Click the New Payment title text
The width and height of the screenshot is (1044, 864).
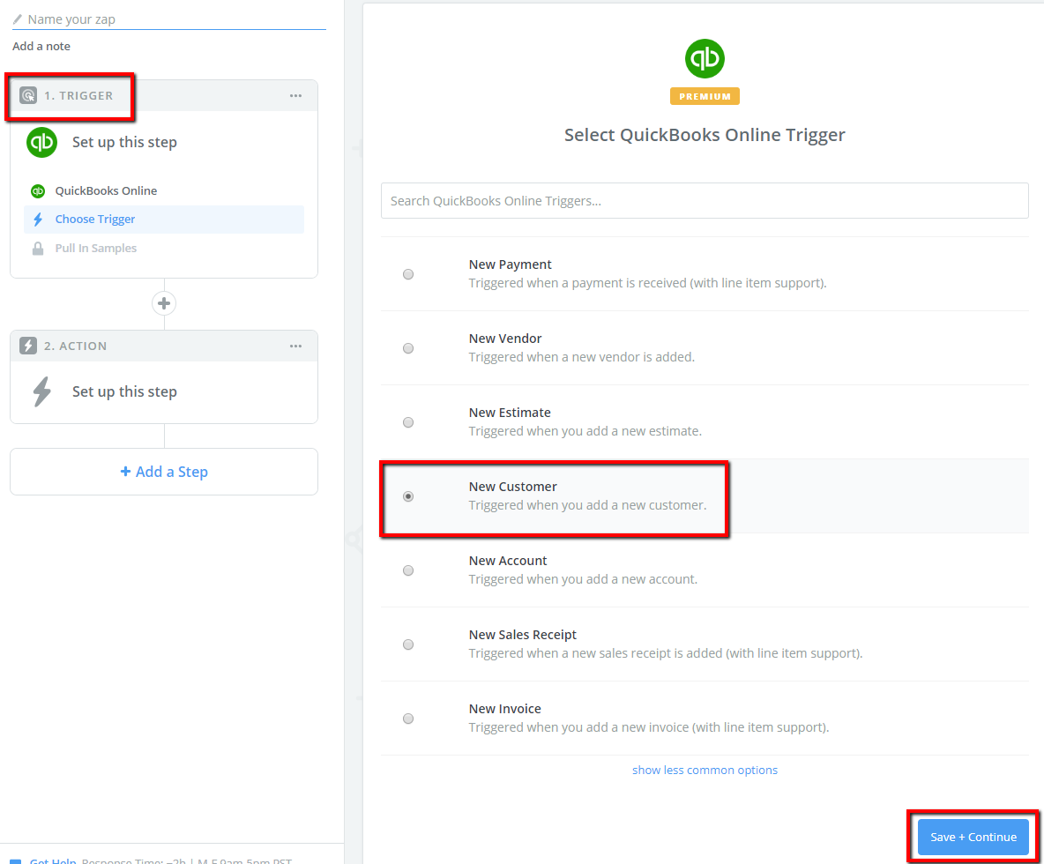pyautogui.click(x=510, y=264)
